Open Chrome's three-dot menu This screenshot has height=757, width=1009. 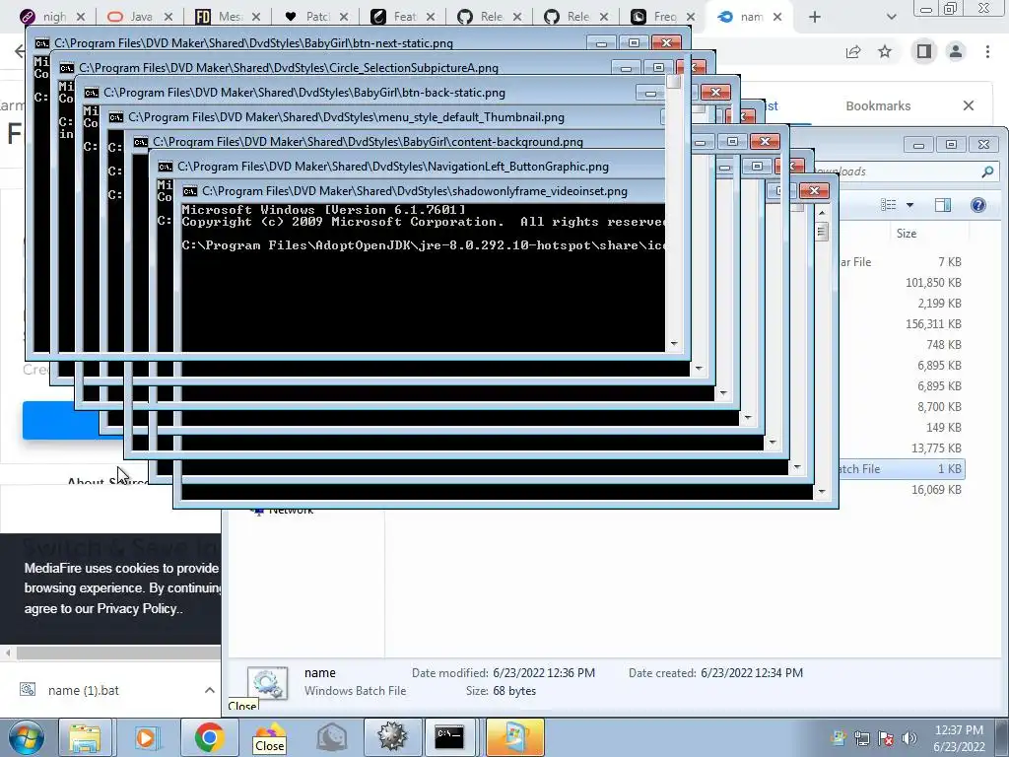click(987, 51)
